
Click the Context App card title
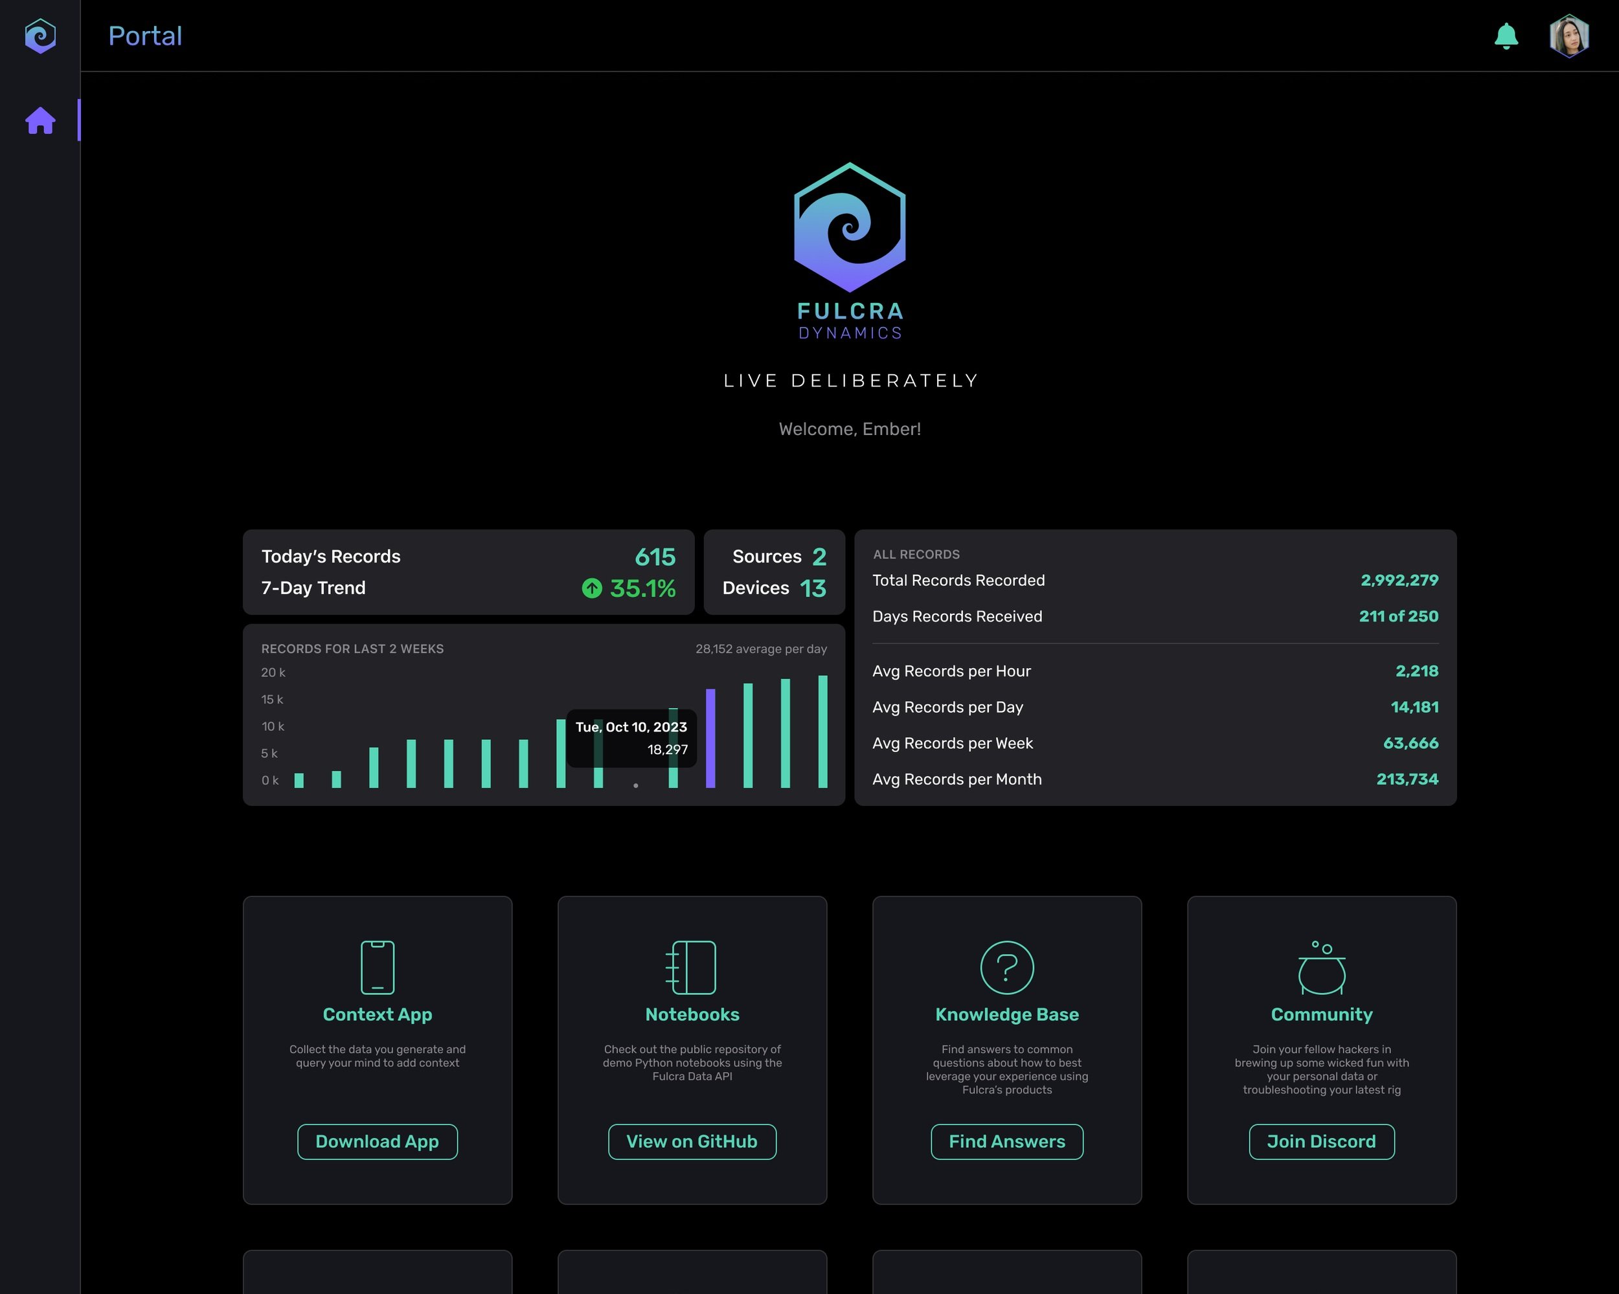point(377,1015)
